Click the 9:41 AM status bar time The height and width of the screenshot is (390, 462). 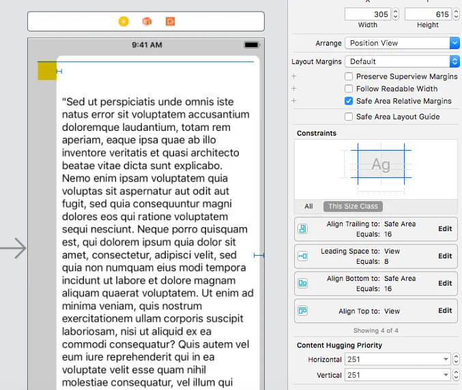tap(147, 45)
